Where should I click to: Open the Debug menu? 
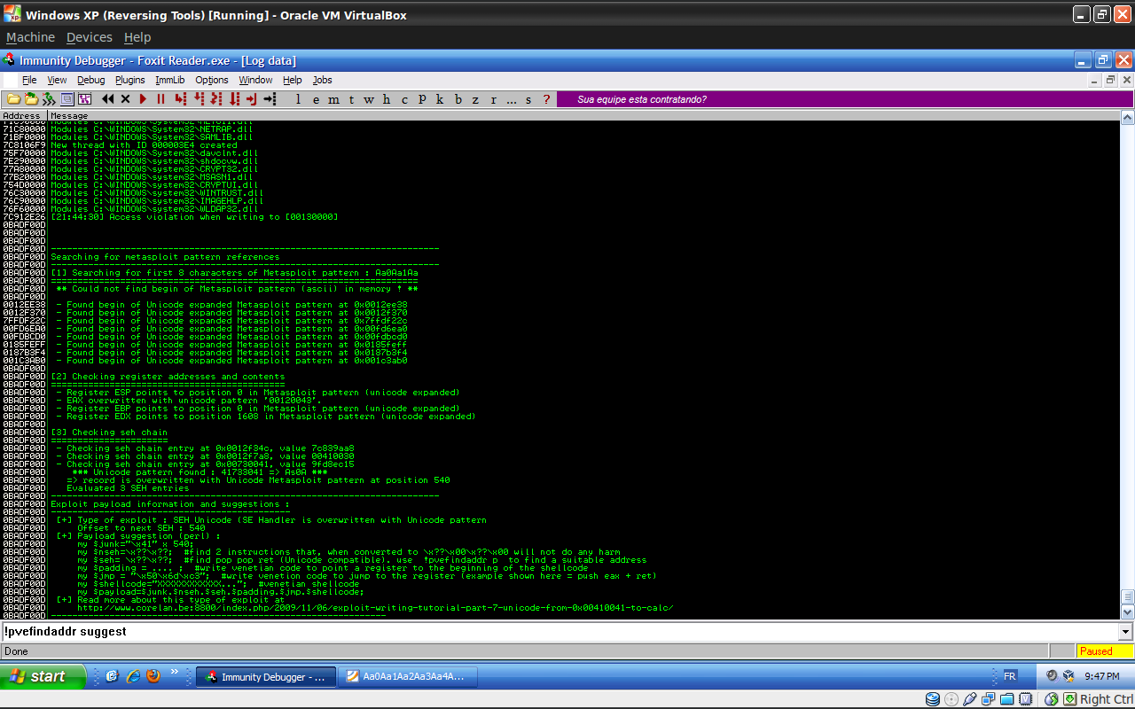tap(90, 80)
